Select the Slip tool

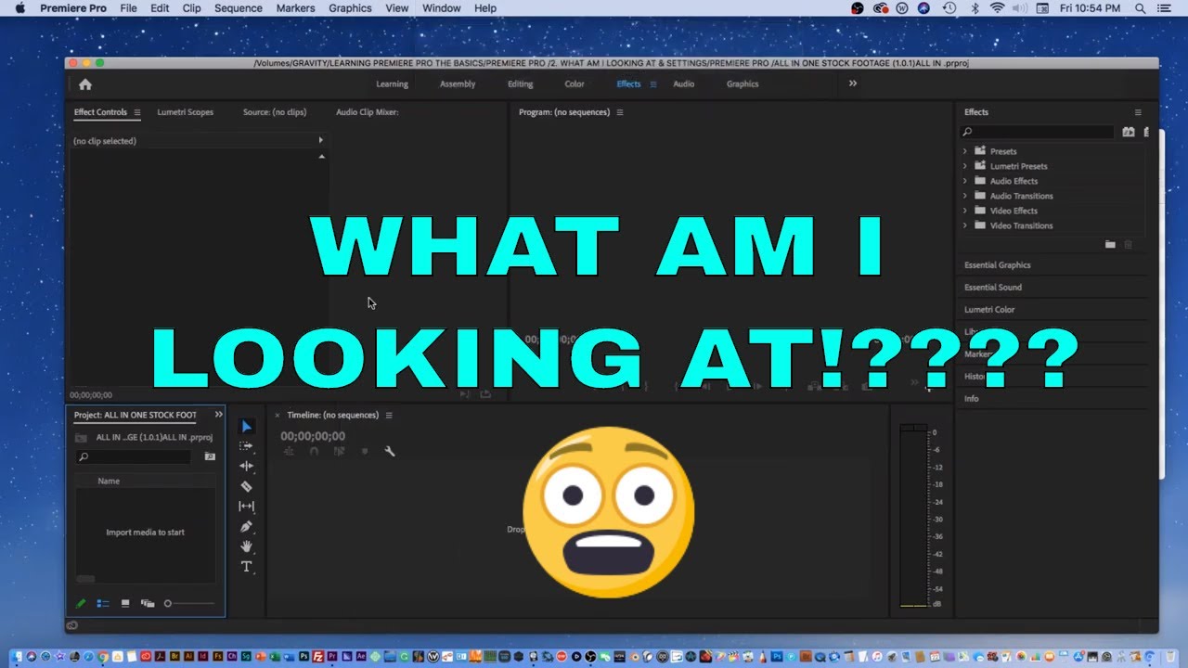246,507
